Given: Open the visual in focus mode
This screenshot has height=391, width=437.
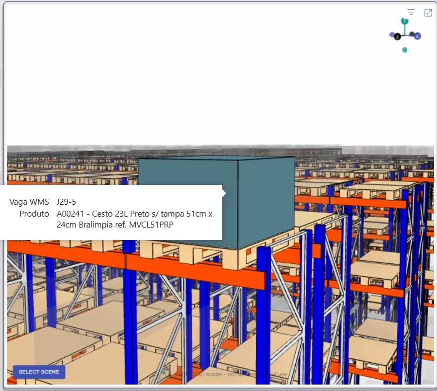Looking at the screenshot, I should [428, 13].
